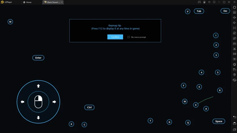
Task: Click the S key marker
Action: (196, 105)
